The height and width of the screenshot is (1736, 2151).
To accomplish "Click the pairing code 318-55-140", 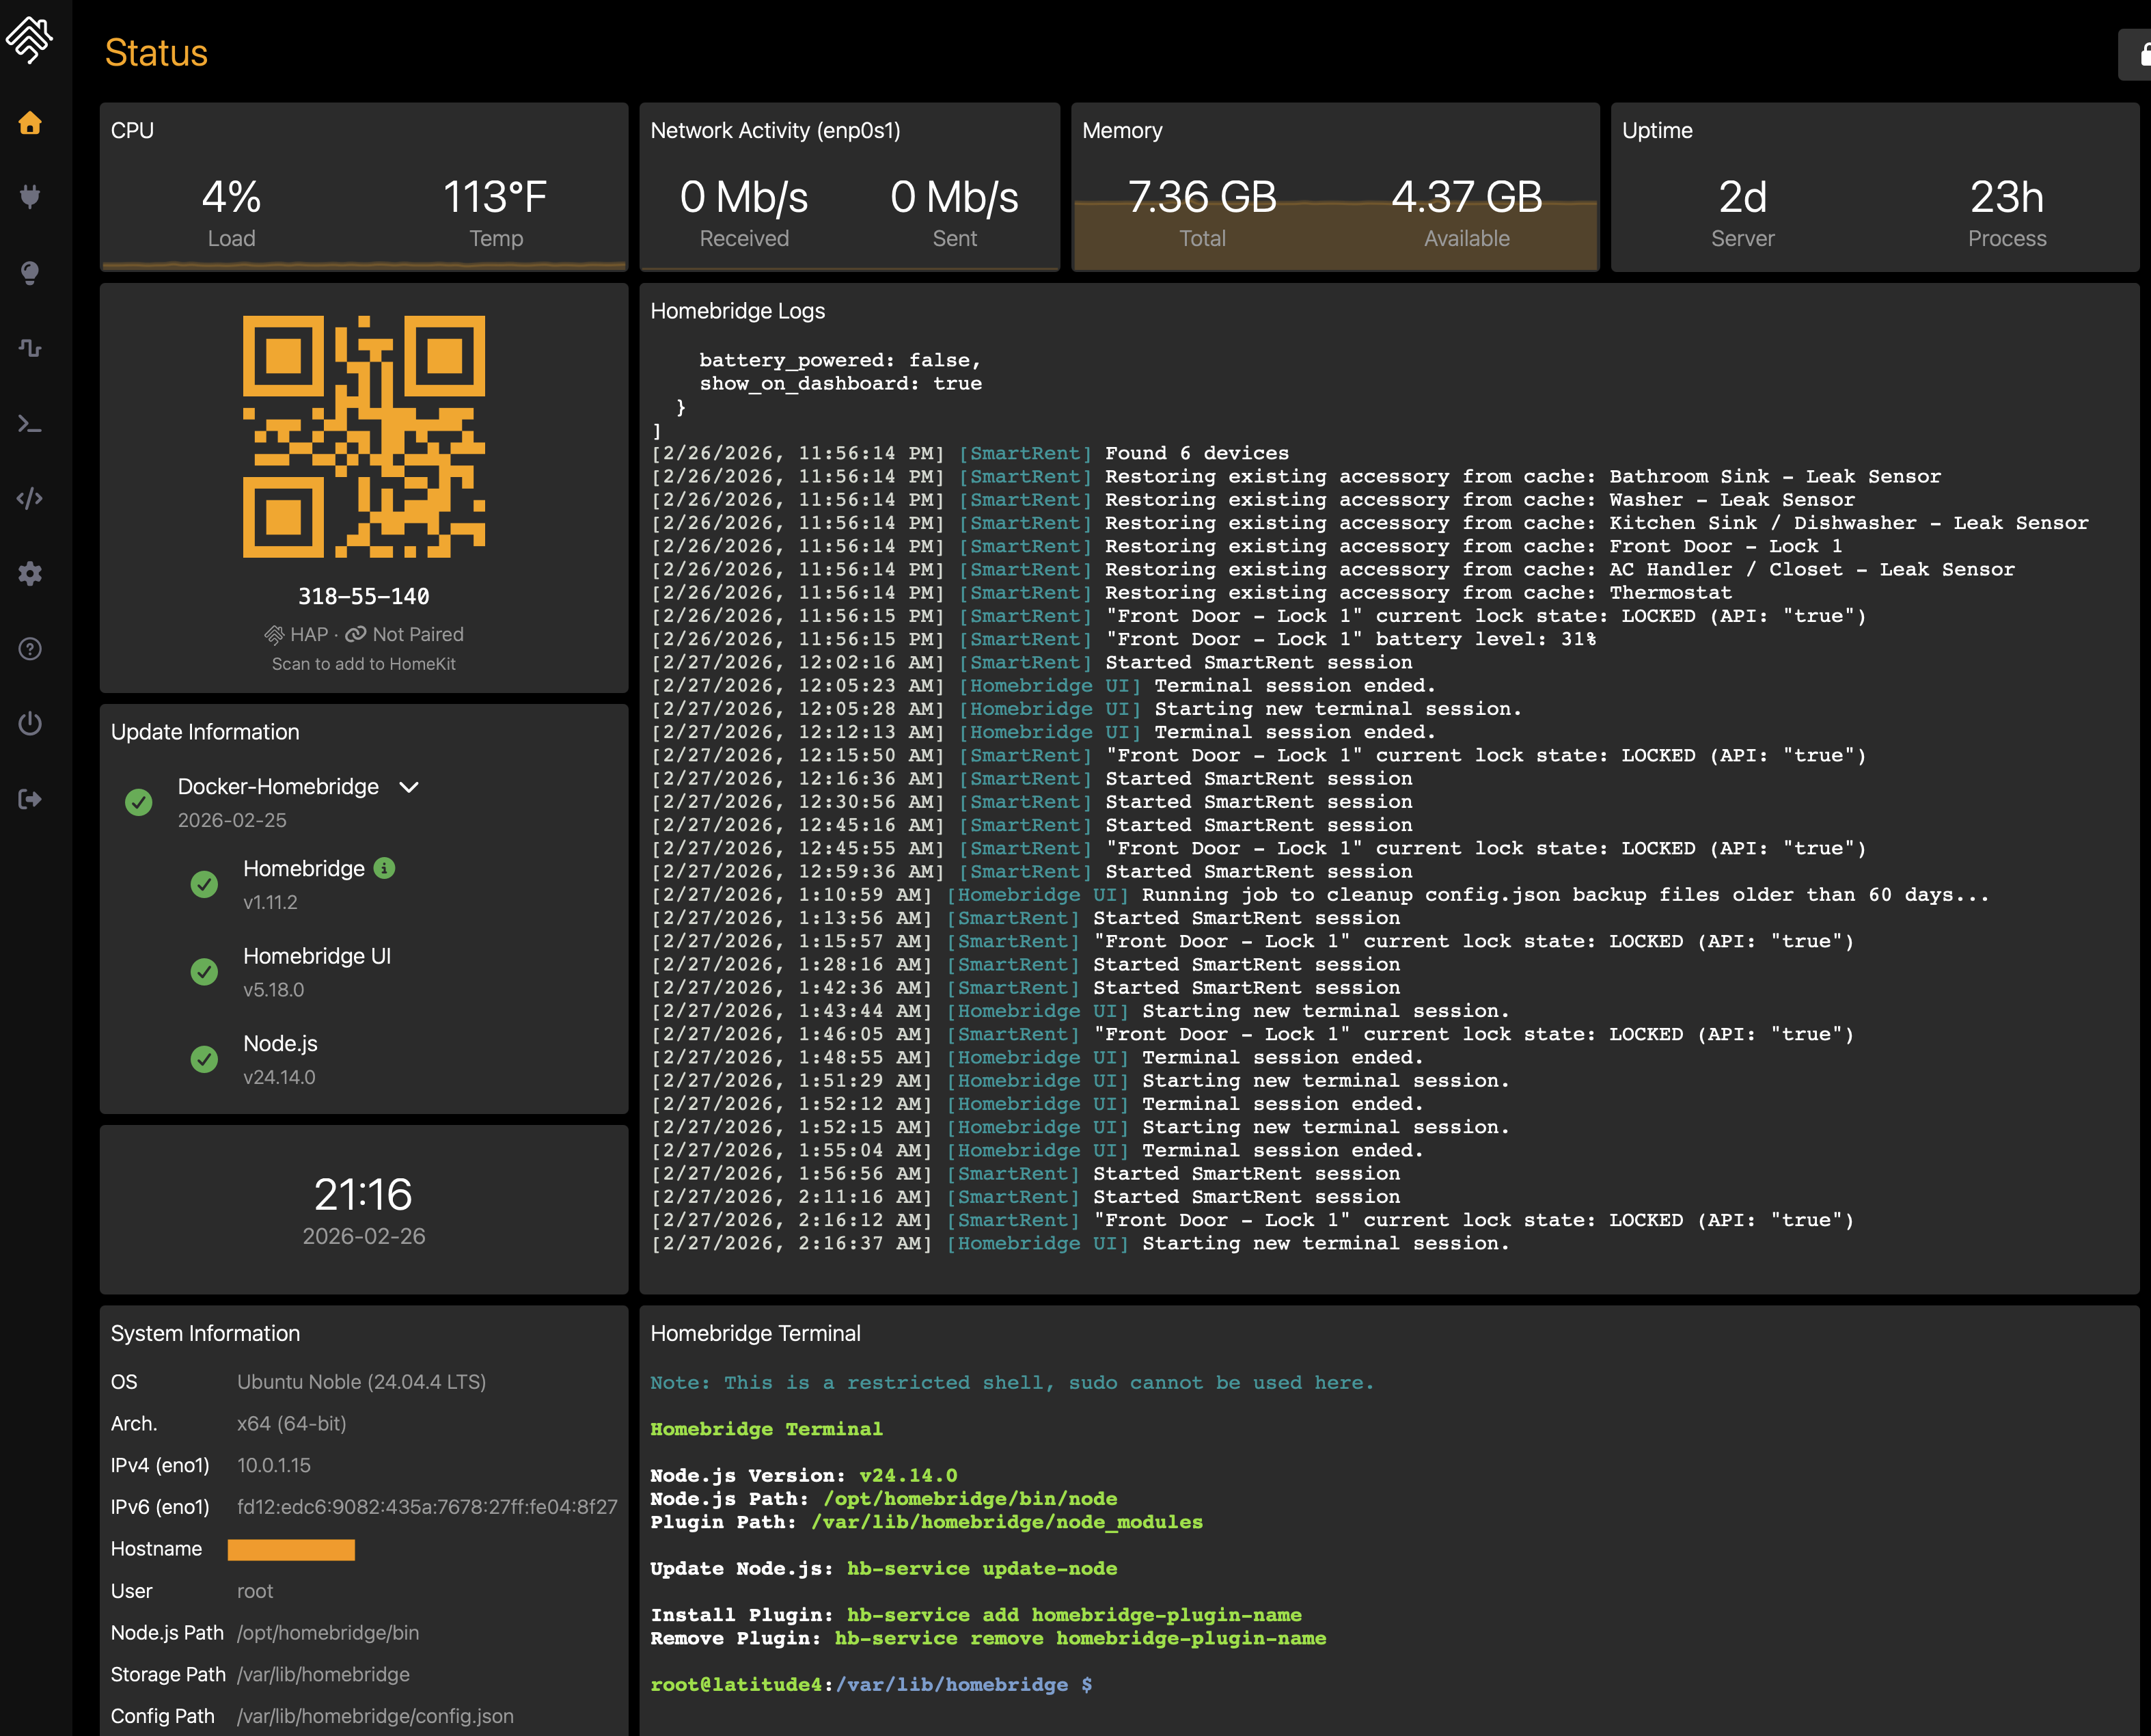I will click(364, 597).
